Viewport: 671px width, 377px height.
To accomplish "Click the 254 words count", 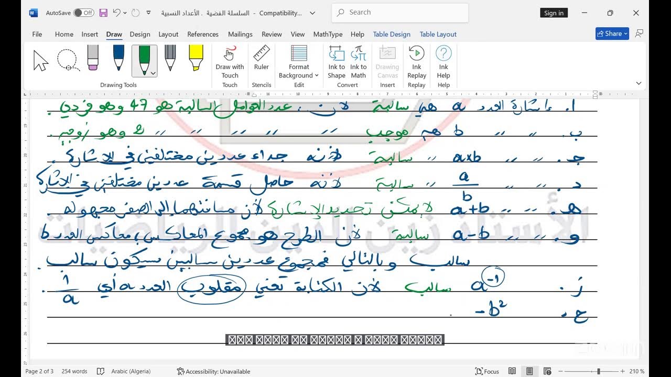I will (74, 371).
